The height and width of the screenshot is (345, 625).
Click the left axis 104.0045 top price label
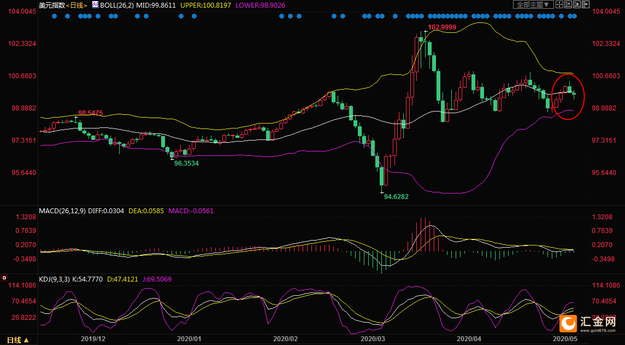[x=22, y=11]
